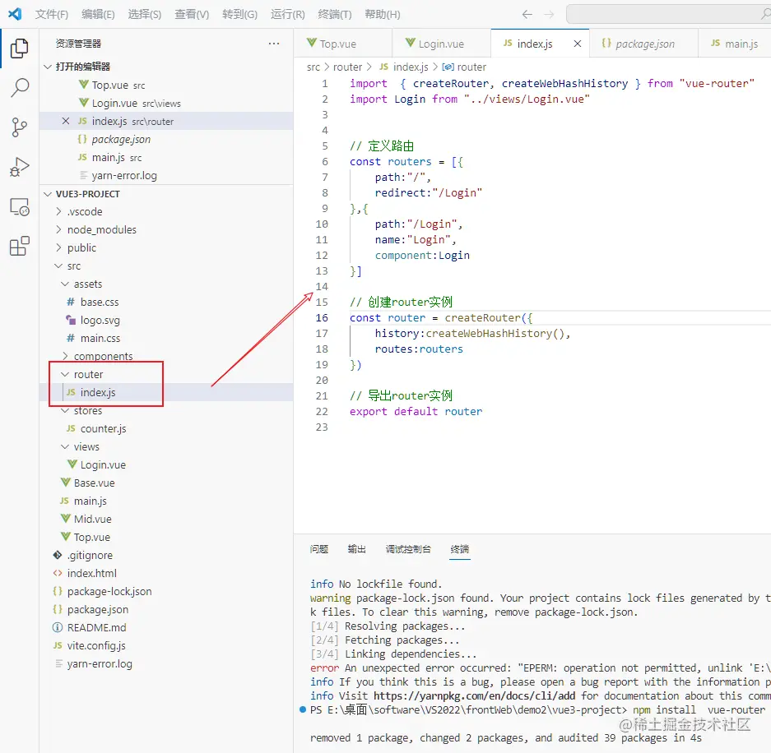Switch to the 调试控制台 panel tab
The image size is (771, 753).
click(408, 549)
